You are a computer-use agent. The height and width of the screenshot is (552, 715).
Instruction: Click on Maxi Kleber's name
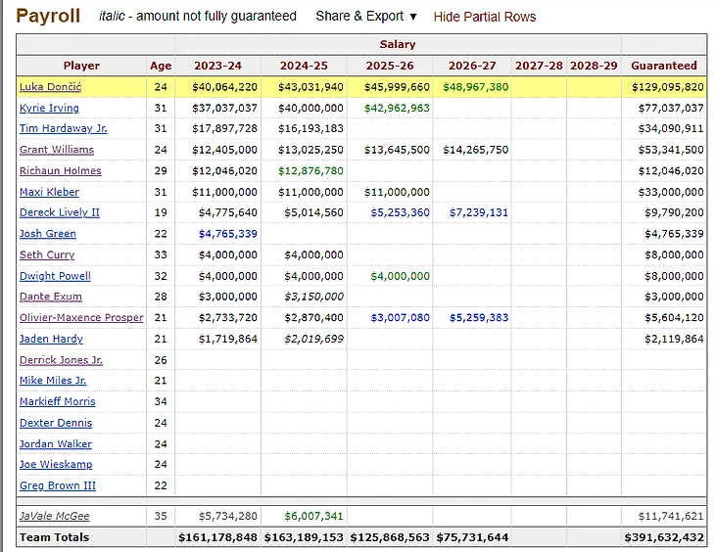(x=49, y=192)
